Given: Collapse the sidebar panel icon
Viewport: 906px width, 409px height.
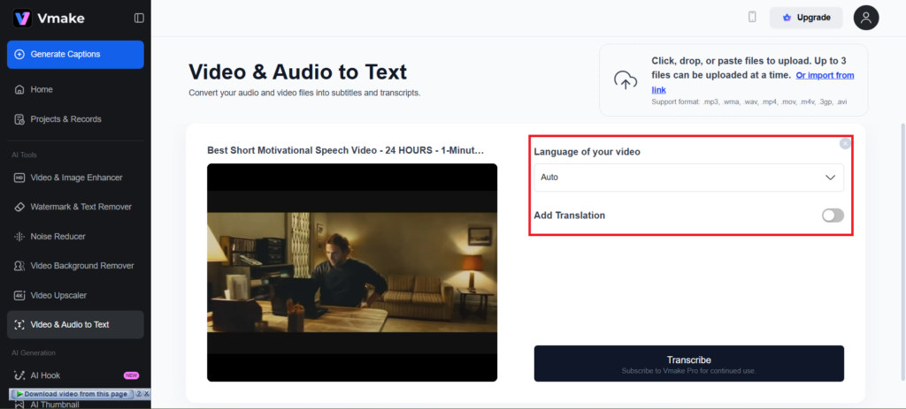Looking at the screenshot, I should pos(139,18).
